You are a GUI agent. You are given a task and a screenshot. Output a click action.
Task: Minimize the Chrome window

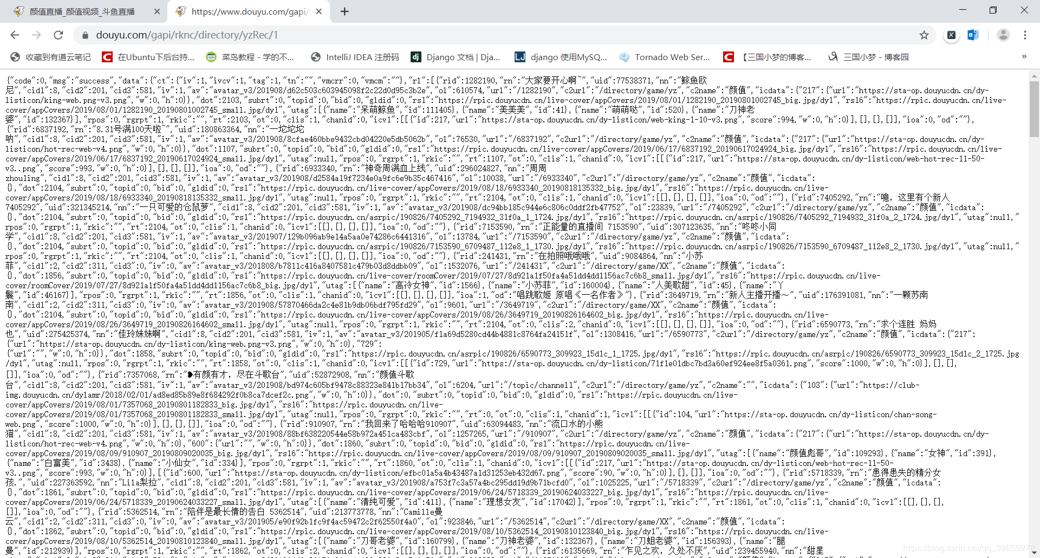coord(963,10)
